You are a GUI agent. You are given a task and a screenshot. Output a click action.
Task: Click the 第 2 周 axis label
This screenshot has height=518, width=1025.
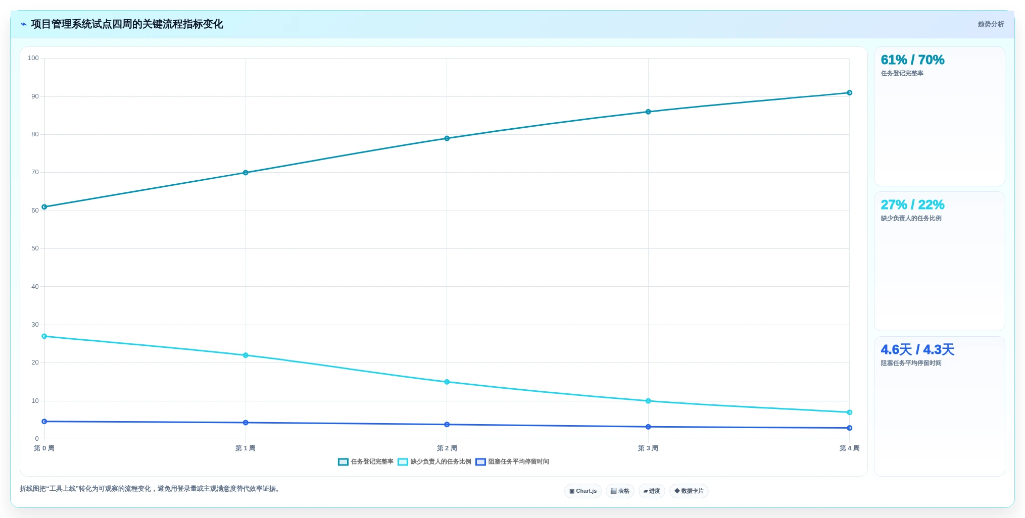pyautogui.click(x=447, y=448)
